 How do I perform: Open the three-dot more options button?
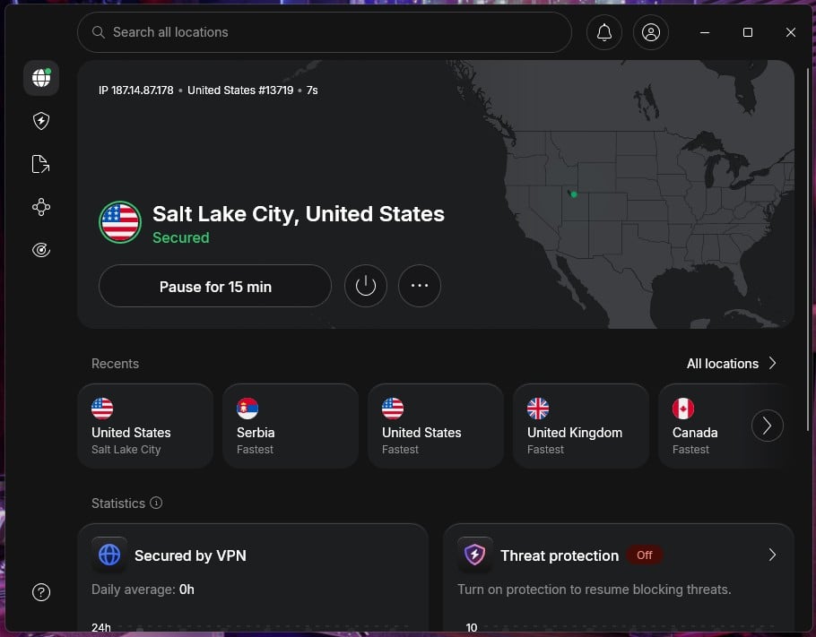tap(420, 286)
